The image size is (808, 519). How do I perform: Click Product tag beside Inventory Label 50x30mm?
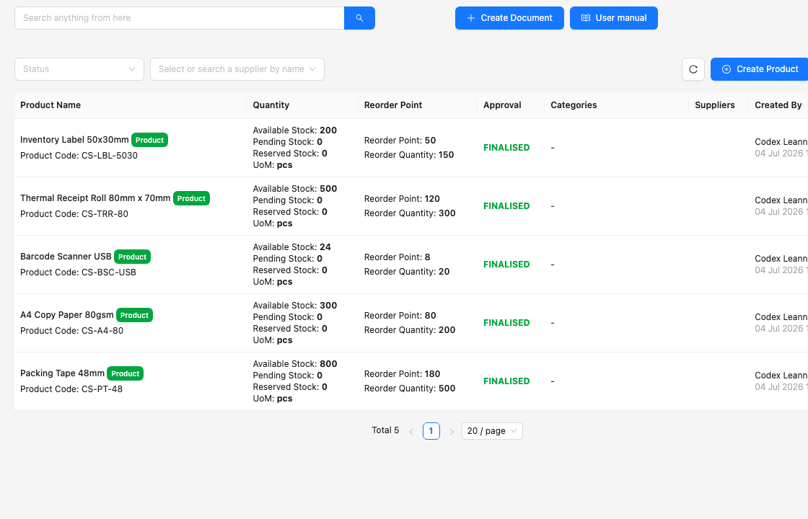149,140
